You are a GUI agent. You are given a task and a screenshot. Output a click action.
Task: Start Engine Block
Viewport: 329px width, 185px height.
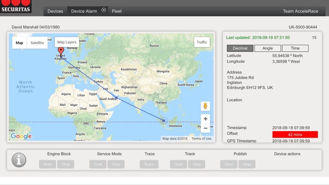(48, 164)
